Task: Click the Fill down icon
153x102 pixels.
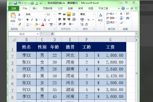Action: pos(121,18)
